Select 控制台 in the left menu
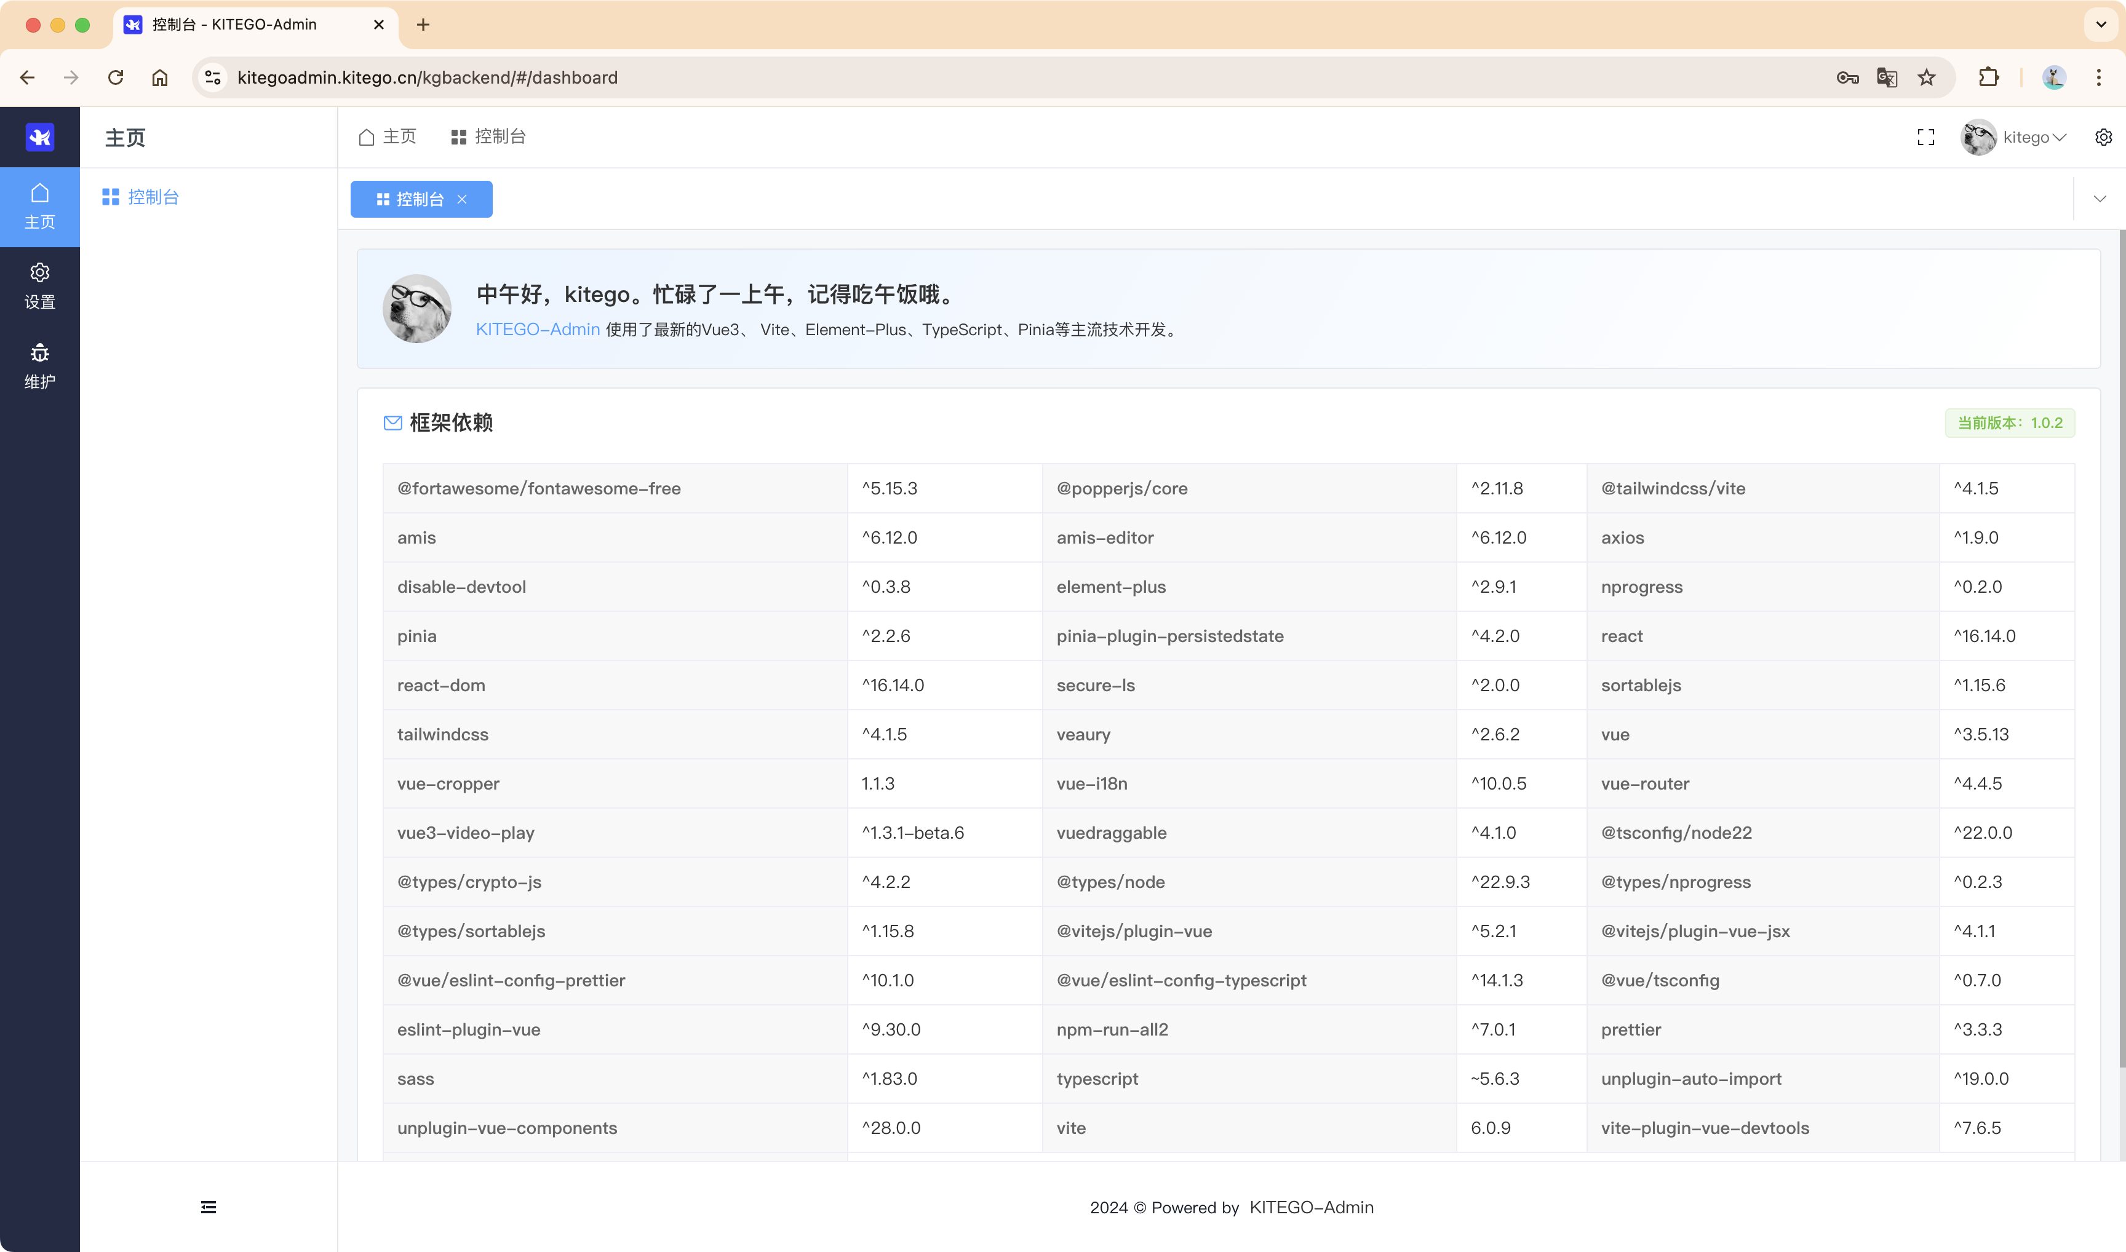Image resolution: width=2126 pixels, height=1252 pixels. coord(140,197)
